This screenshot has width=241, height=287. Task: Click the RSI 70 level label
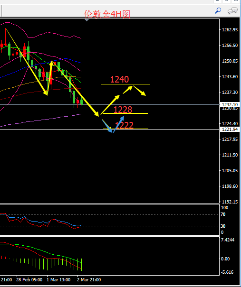(x=223, y=214)
